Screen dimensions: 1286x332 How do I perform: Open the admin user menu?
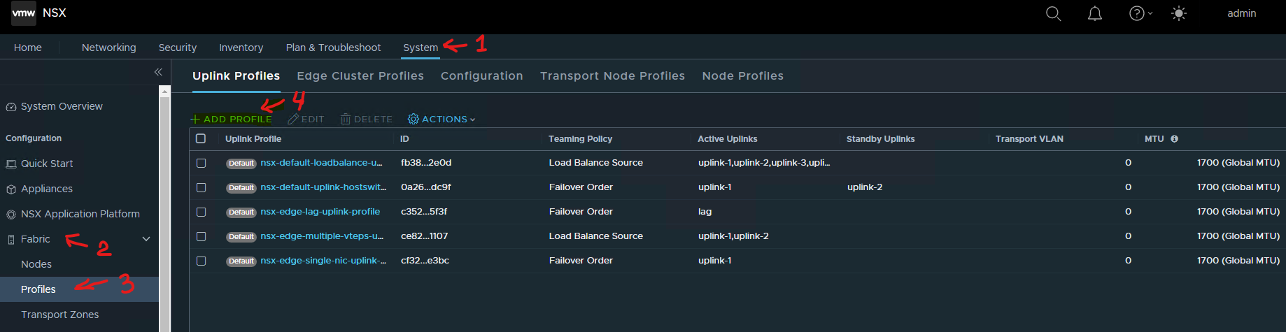1242,13
